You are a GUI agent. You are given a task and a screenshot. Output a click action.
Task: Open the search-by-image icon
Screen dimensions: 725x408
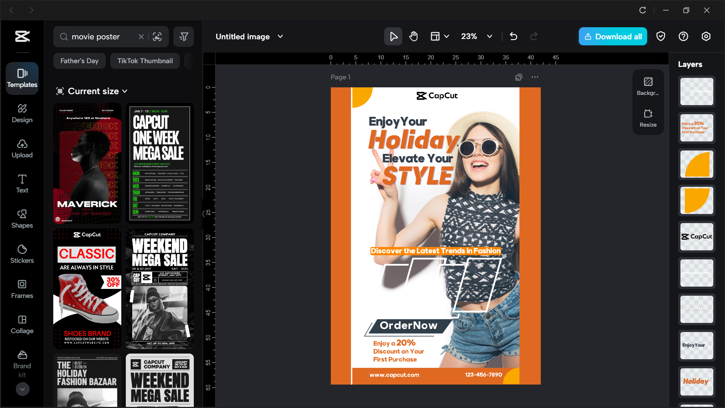pos(157,36)
